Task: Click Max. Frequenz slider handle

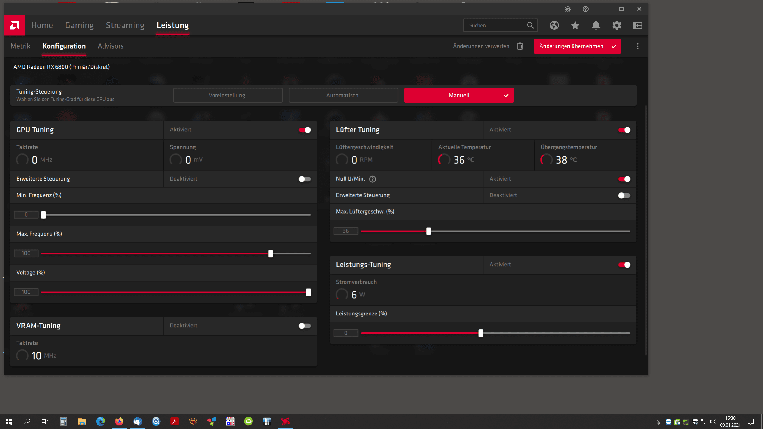Action: point(271,254)
